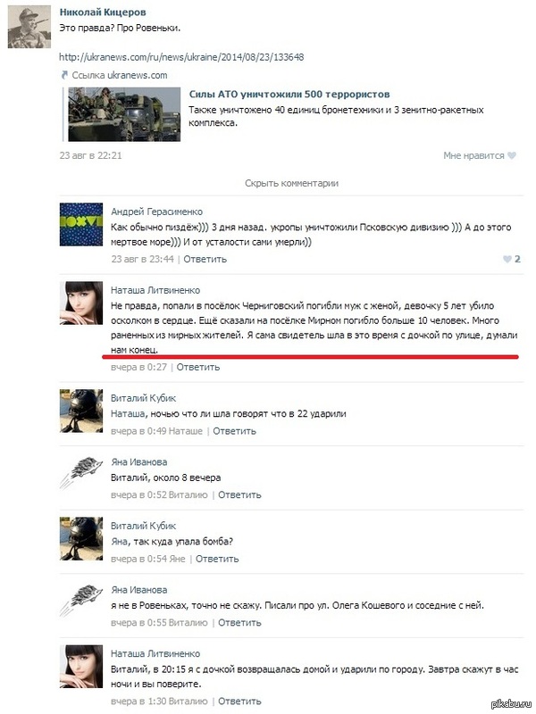Open the ukranews.com URL in the post

(181, 57)
